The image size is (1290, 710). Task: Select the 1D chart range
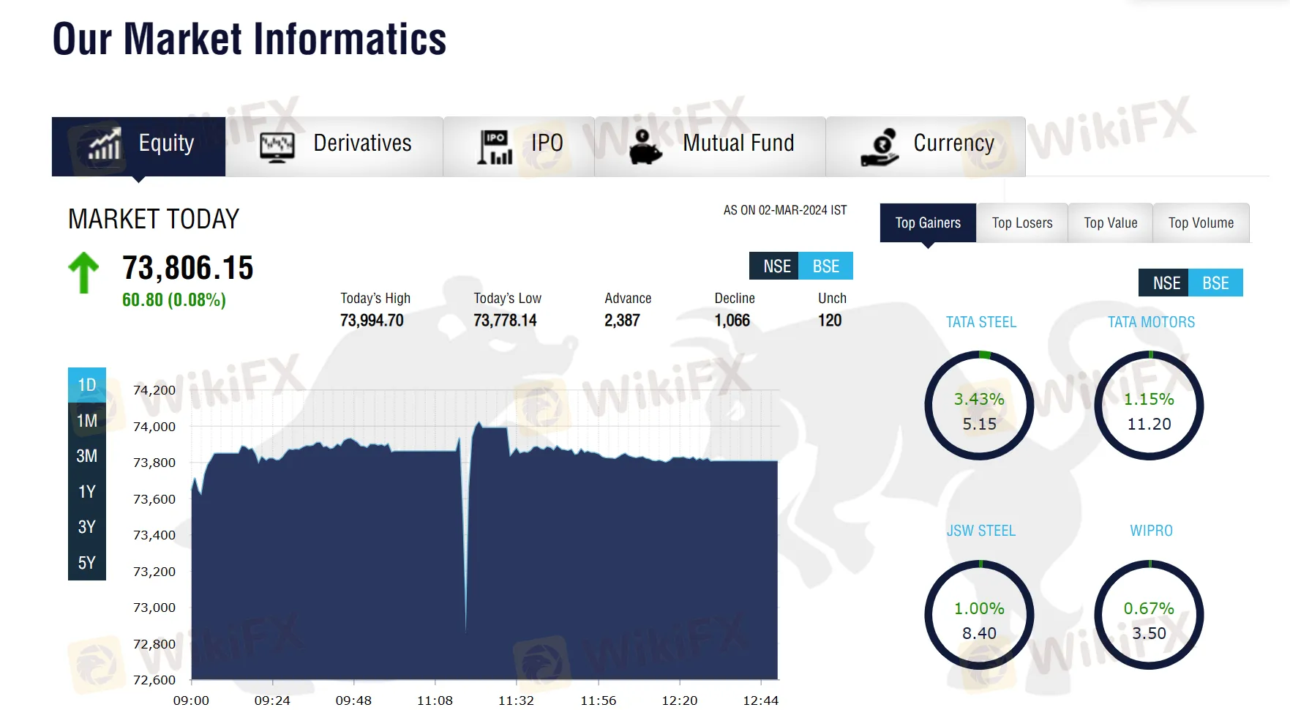[87, 385]
